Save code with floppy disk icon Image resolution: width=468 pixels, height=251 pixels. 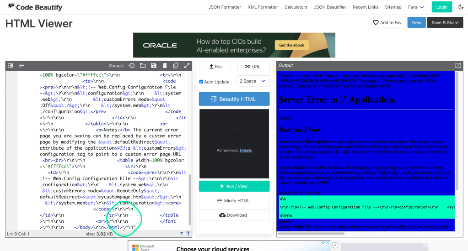pos(154,66)
